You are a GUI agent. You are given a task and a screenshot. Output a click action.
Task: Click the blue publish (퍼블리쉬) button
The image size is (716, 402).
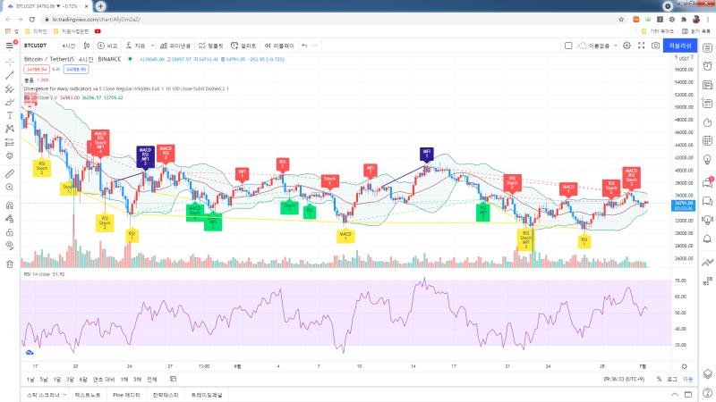680,46
